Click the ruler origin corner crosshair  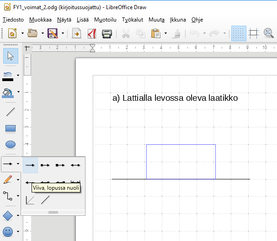tap(27, 48)
